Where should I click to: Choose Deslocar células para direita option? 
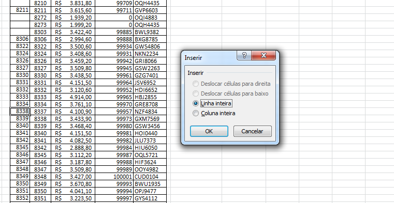(x=231, y=84)
